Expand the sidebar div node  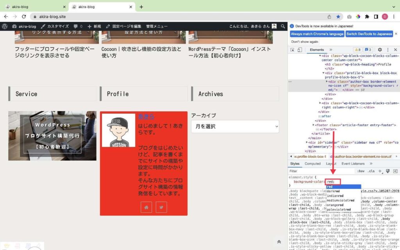(307, 142)
